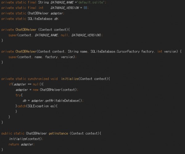185x154 pixels.
Task: Click 'adapter' after the return keyword
Action: pyautogui.click(x=27, y=144)
